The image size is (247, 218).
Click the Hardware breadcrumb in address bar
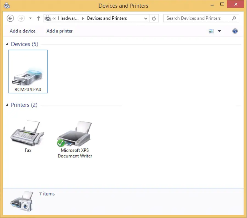pyautogui.click(x=68, y=18)
